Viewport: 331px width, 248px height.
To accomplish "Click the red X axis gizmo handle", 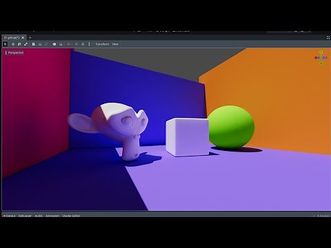I will tap(316, 58).
